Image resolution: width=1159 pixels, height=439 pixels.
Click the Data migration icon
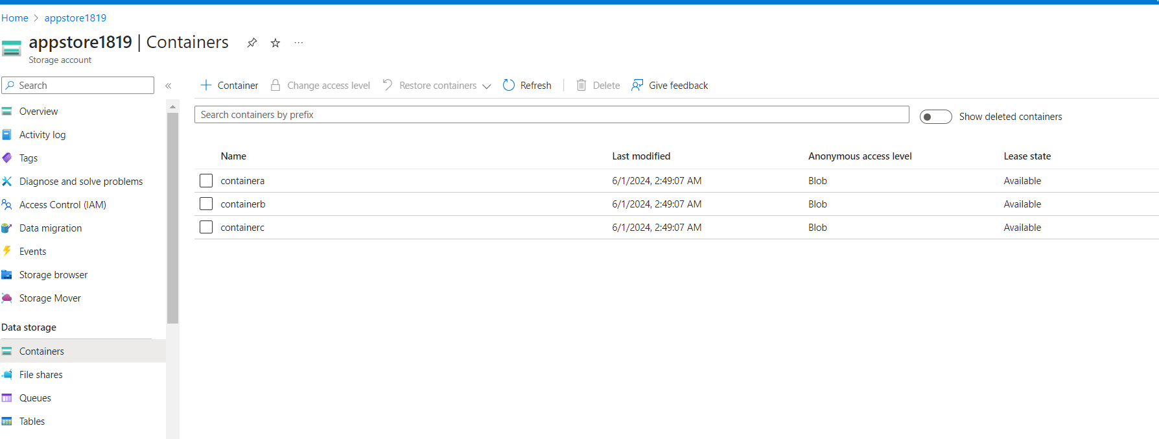pos(6,228)
